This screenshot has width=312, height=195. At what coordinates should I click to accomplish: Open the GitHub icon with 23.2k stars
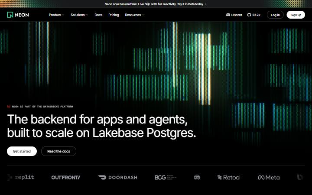(249, 15)
